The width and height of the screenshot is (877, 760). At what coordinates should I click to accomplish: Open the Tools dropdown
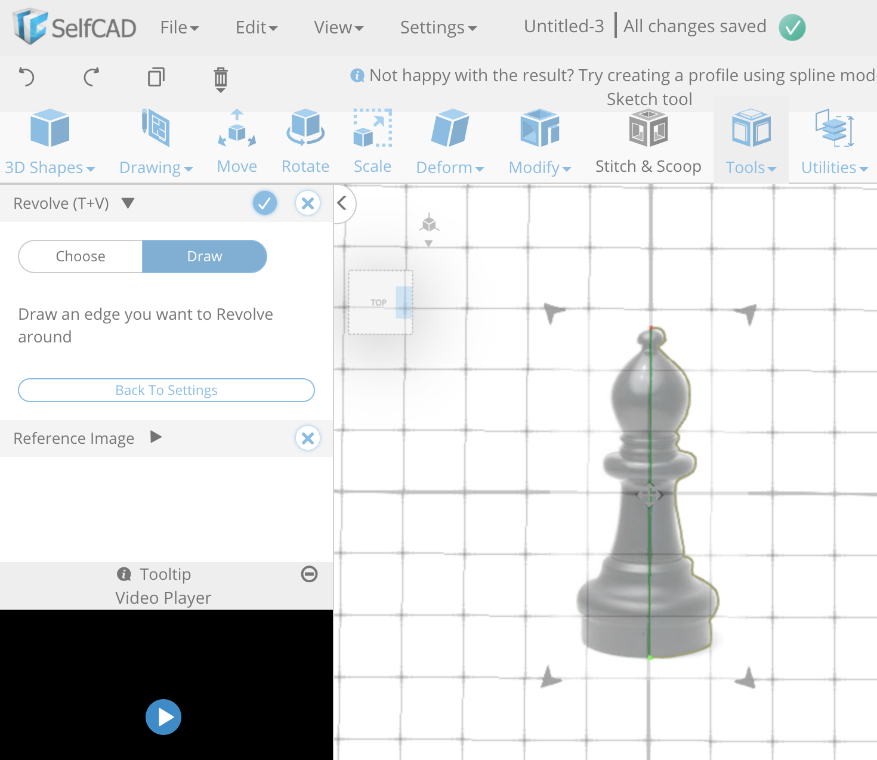coord(751,142)
